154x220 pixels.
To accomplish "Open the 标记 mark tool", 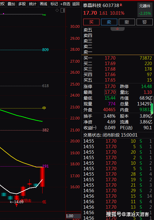I will click(54, 4).
